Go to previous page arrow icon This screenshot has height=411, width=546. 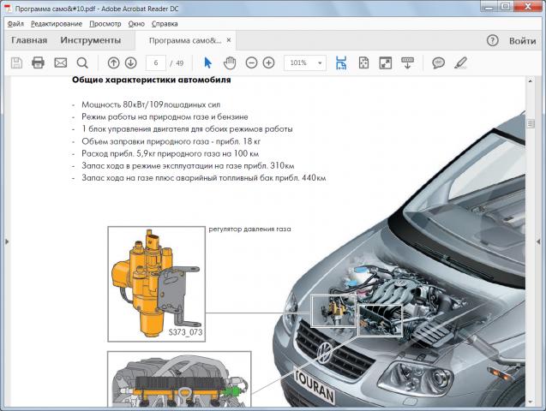click(x=113, y=63)
